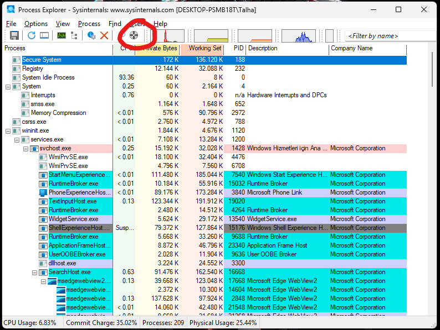This screenshot has width=440, height=330.
Task: Sort by the Process column header
Action: (58, 48)
